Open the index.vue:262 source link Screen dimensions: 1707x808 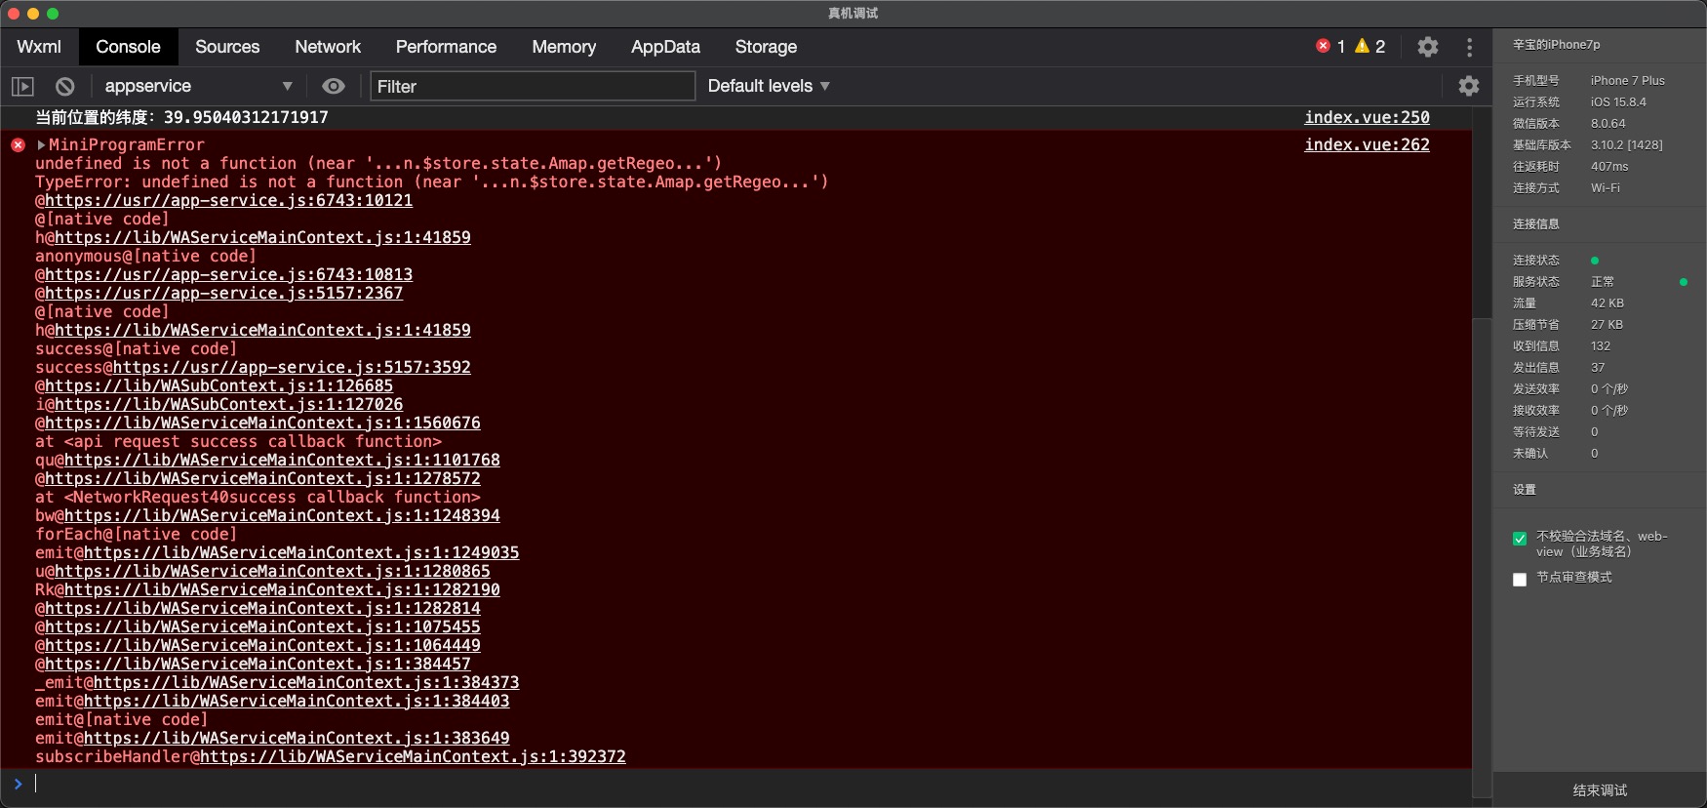(x=1367, y=145)
